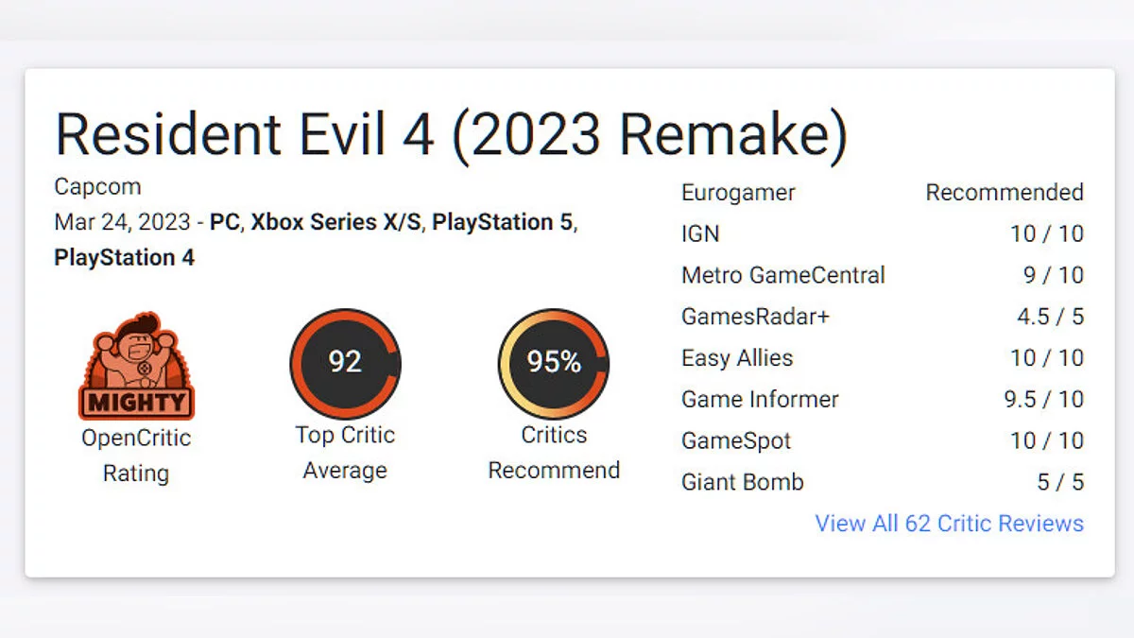Open View All 62 Critic Reviews link
Screen dimensions: 1134x638
click(949, 524)
